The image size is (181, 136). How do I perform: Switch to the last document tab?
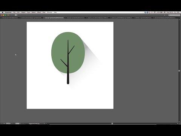click(165, 18)
